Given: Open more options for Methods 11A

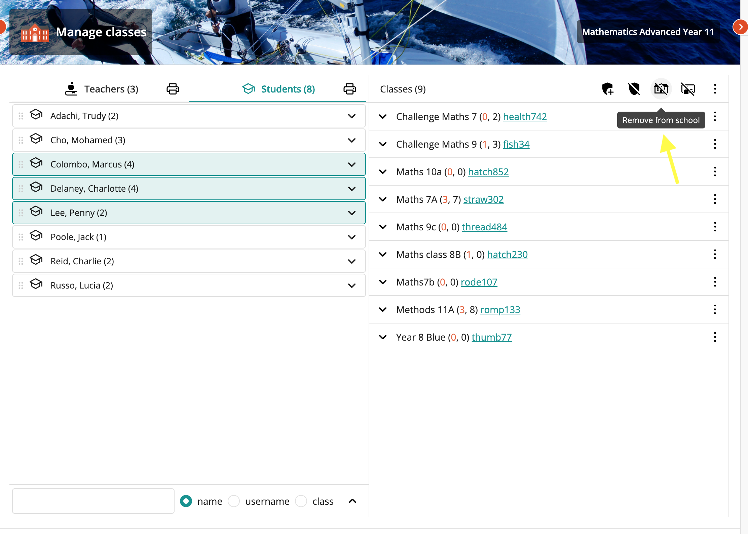Looking at the screenshot, I should [x=715, y=310].
